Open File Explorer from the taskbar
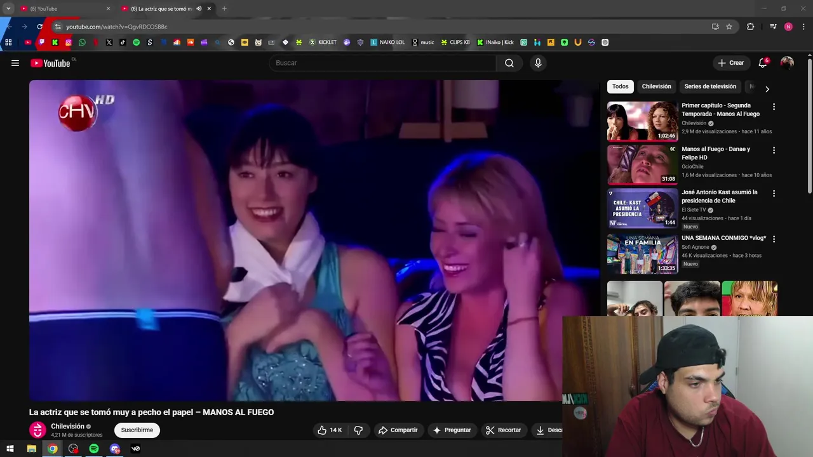The image size is (813, 457). tap(31, 449)
